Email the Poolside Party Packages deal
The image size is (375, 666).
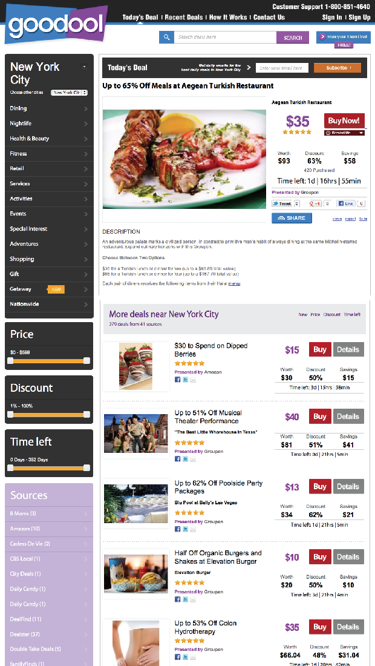(193, 529)
